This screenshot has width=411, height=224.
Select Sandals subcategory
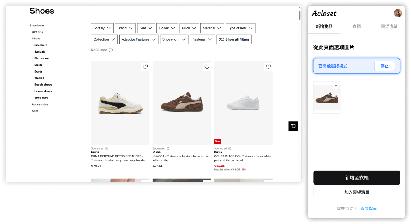(x=40, y=51)
